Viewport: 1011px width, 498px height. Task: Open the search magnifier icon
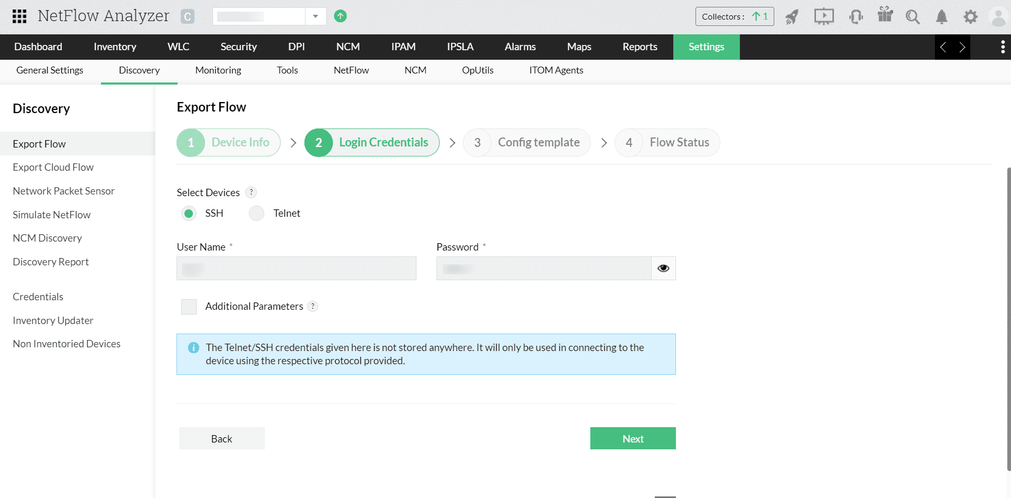click(913, 17)
